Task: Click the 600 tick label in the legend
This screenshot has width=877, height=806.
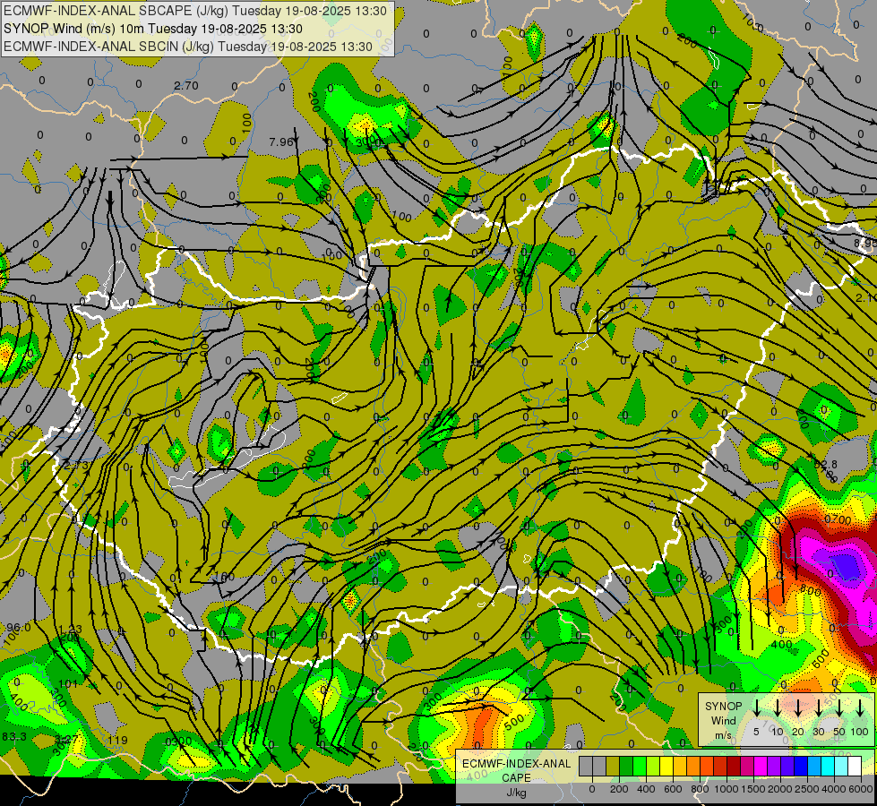Action: (673, 789)
